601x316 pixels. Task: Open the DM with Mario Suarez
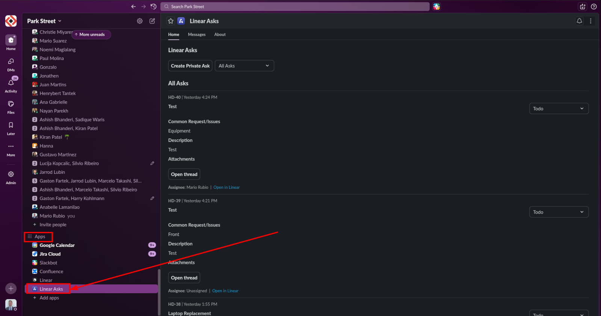point(91,41)
